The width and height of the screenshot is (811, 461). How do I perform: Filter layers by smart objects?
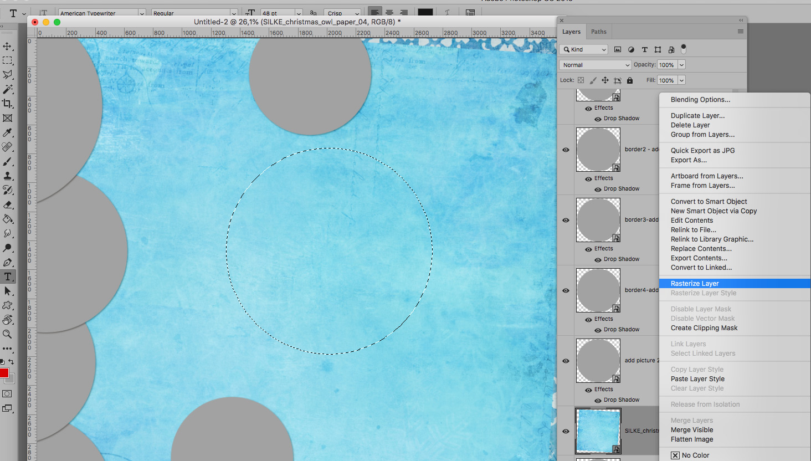[671, 49]
